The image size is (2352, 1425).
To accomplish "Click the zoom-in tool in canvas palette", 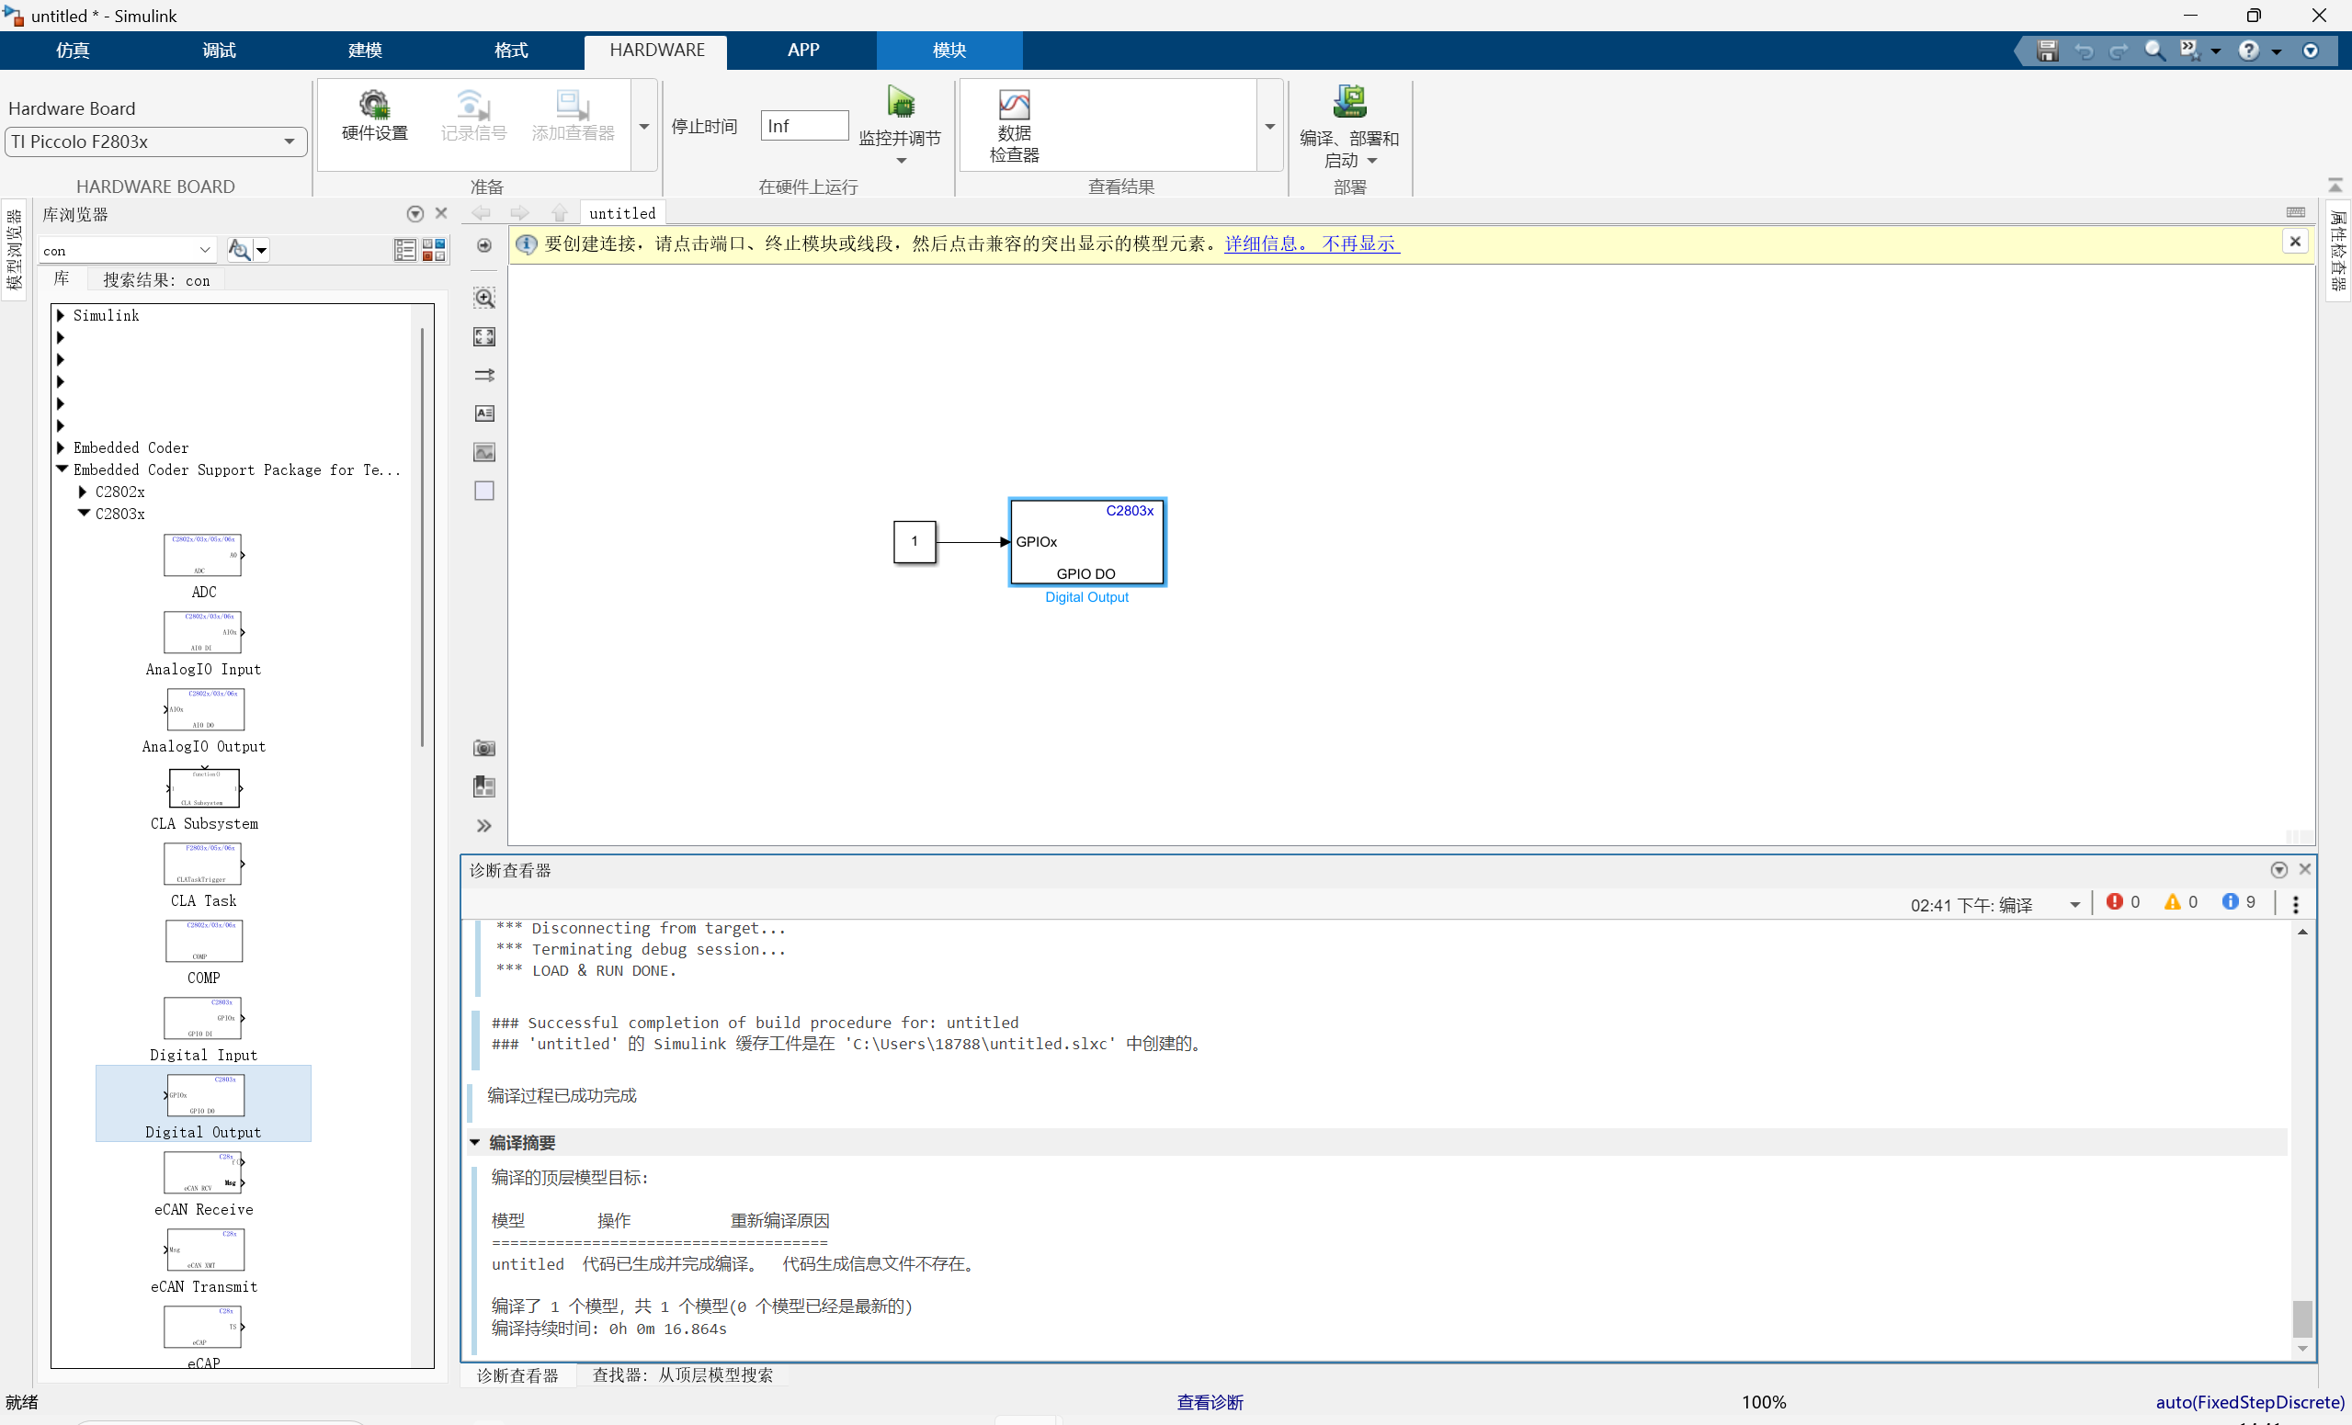I will point(484,298).
